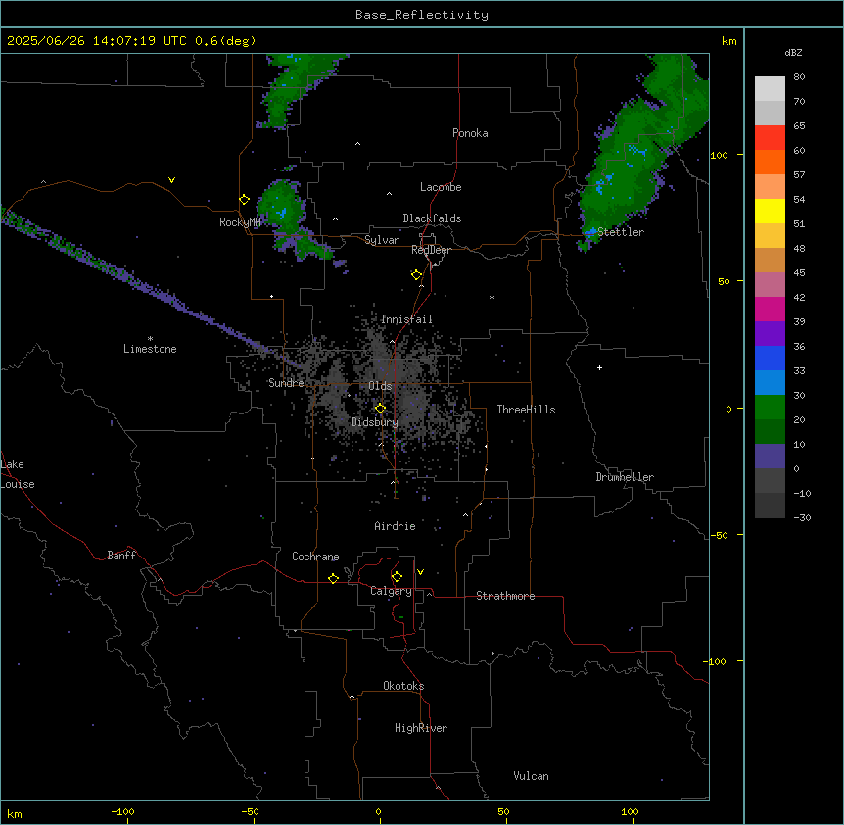The width and height of the screenshot is (844, 825).
Task: Click the Limestone label
Action: (x=150, y=349)
